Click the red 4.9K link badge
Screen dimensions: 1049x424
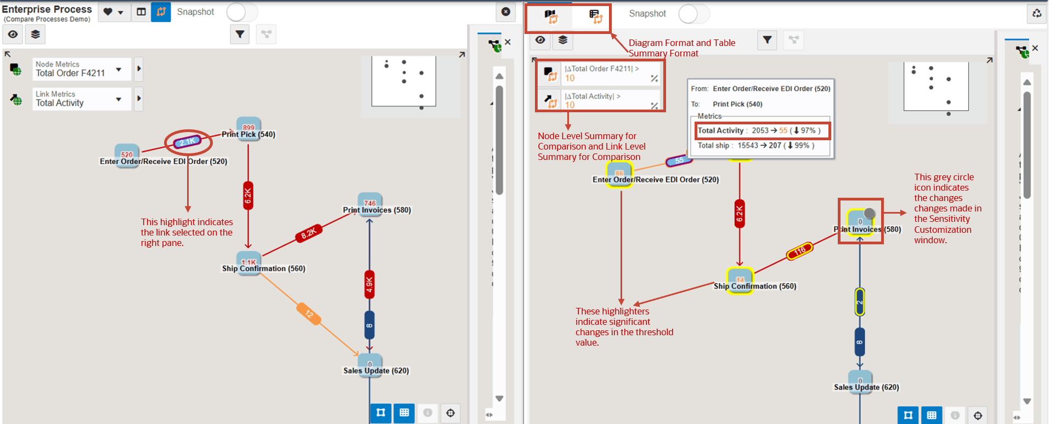click(369, 284)
